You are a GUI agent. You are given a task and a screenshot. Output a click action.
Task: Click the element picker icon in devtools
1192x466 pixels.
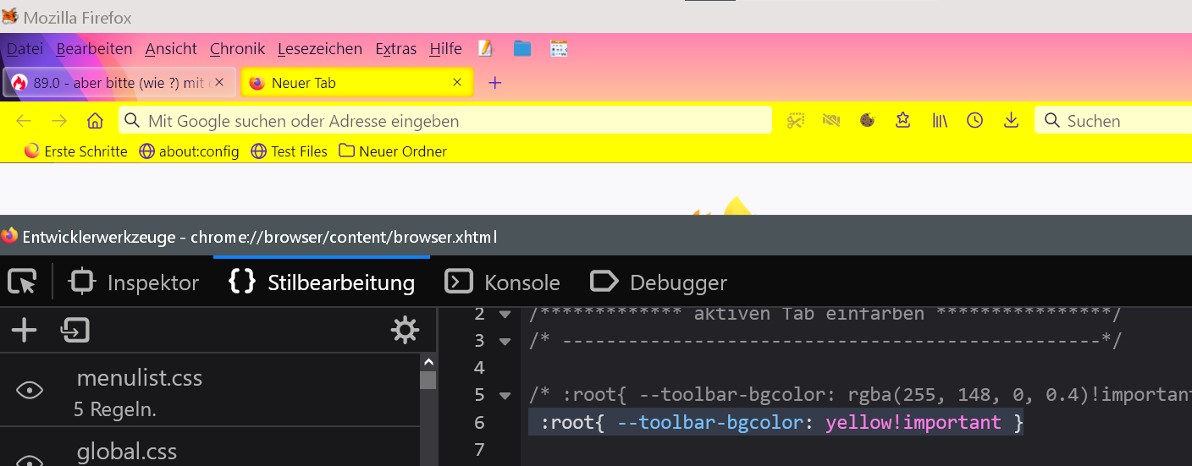coord(22,282)
